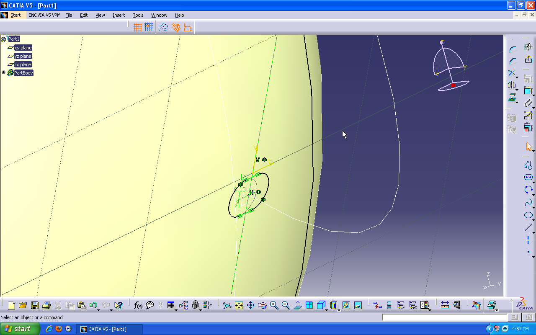Select the Corner tool icon
Image resolution: width=536 pixels, height=335 pixels.
click(x=513, y=50)
